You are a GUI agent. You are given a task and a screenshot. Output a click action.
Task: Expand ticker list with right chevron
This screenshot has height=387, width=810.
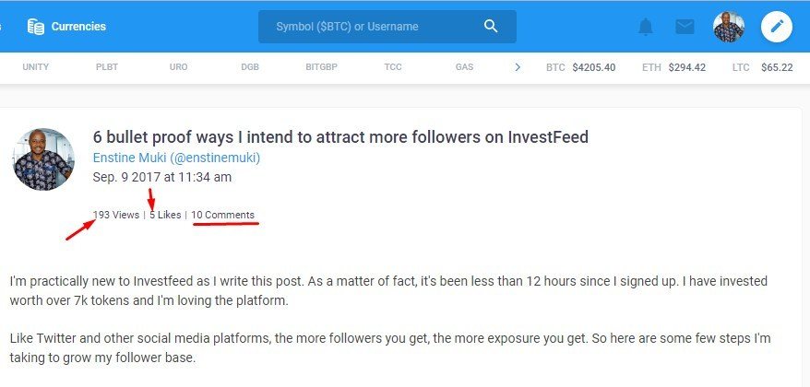point(518,67)
